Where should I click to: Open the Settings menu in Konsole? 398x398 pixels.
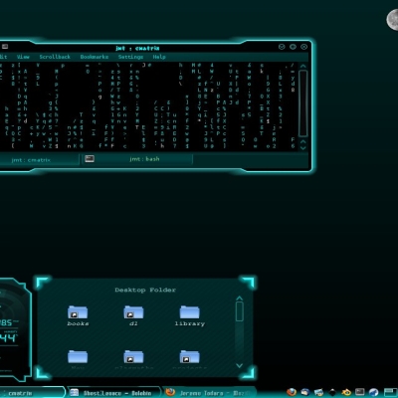tap(130, 57)
